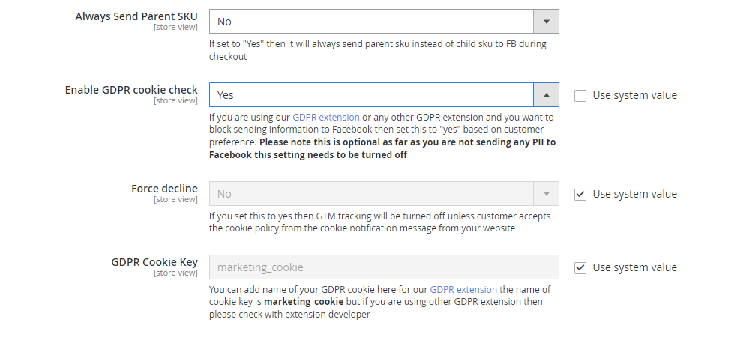This screenshot has width=737, height=349.
Task: Click the bold marketing_cookie text in the description
Action: click(304, 302)
